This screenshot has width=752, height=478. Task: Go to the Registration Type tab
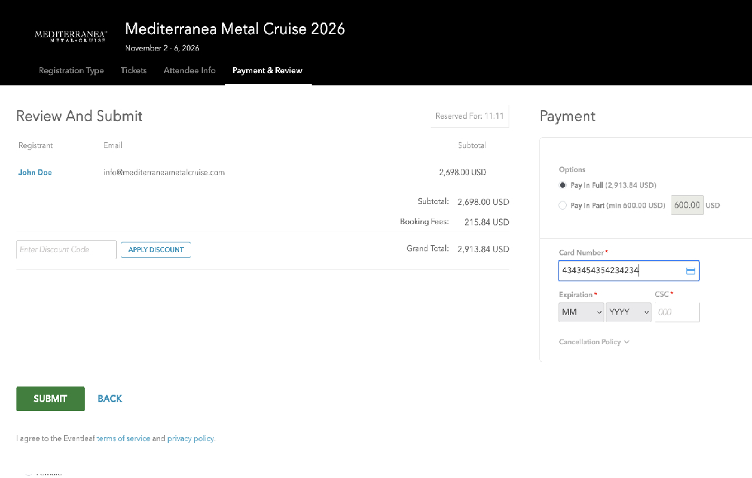[x=71, y=70]
